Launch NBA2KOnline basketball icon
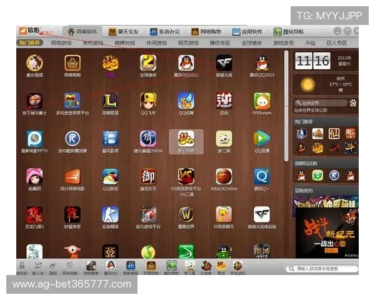 [224, 177]
